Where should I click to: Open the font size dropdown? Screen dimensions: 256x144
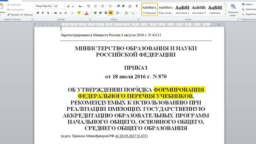64,6
